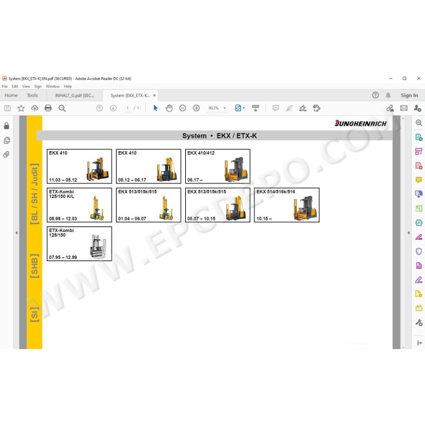Click the sign document pen icon

click(x=303, y=108)
